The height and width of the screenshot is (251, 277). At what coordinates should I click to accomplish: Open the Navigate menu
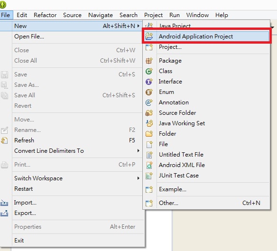click(x=101, y=15)
